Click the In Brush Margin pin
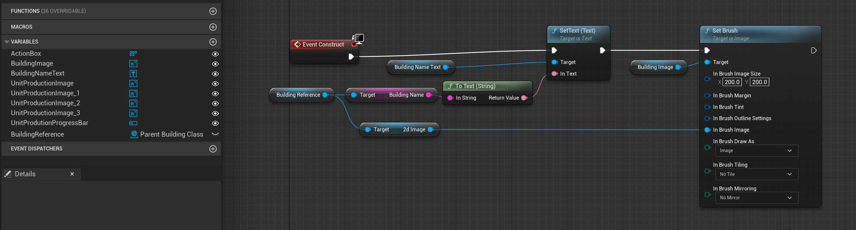The height and width of the screenshot is (230, 856). click(707, 95)
